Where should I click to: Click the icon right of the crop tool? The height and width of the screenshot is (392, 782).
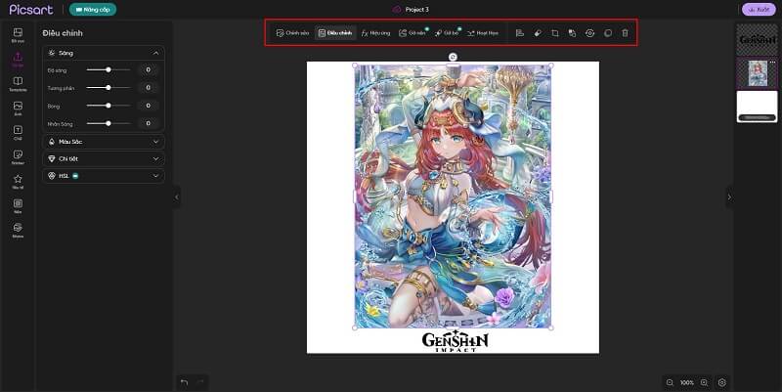[572, 33]
